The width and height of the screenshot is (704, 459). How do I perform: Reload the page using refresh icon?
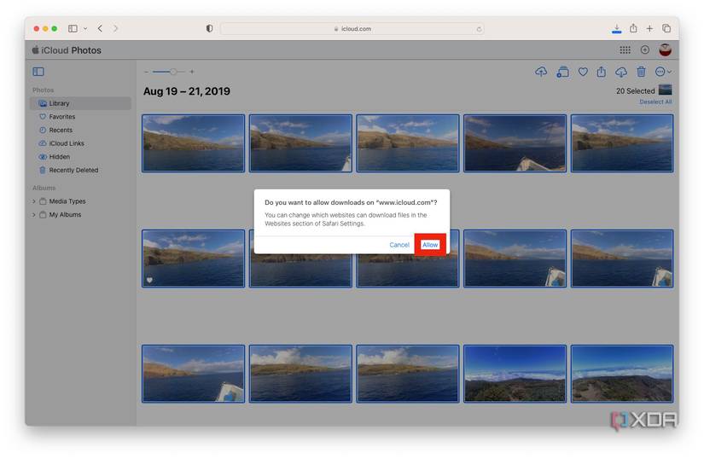tap(479, 29)
